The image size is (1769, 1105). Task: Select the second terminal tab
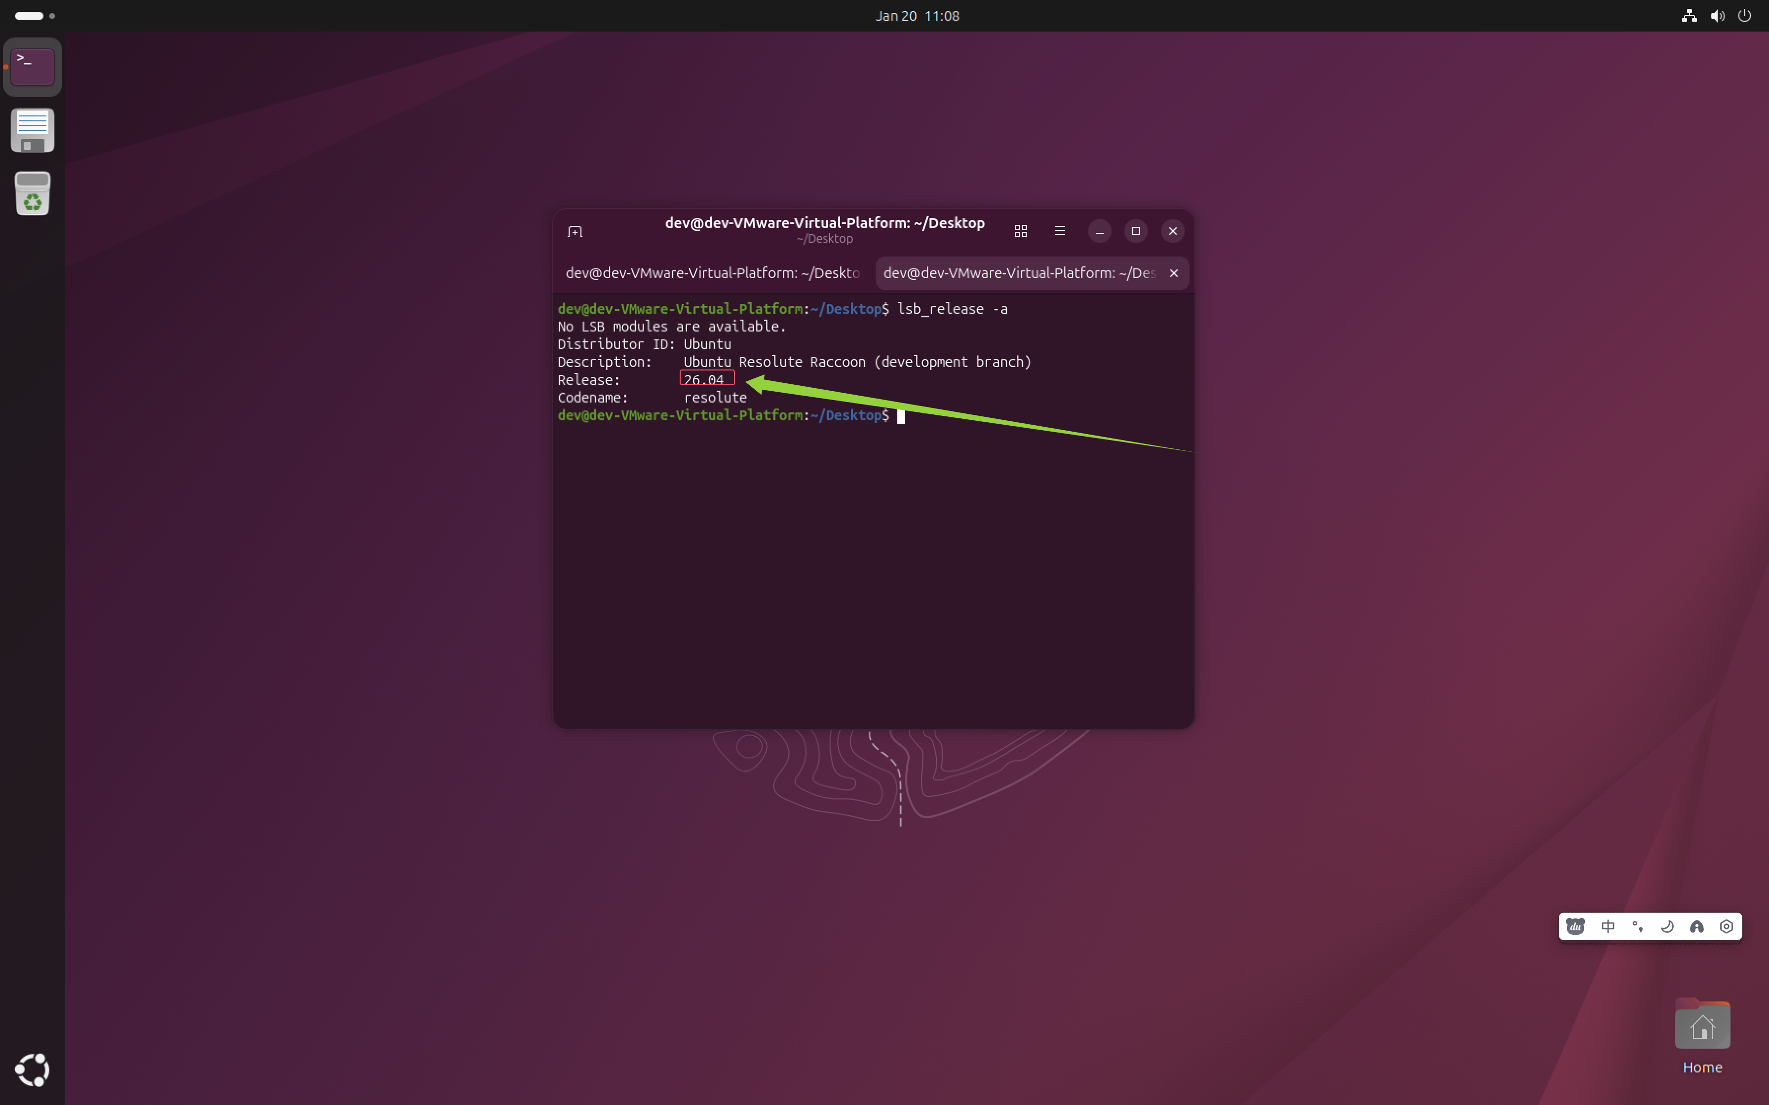tap(1019, 273)
